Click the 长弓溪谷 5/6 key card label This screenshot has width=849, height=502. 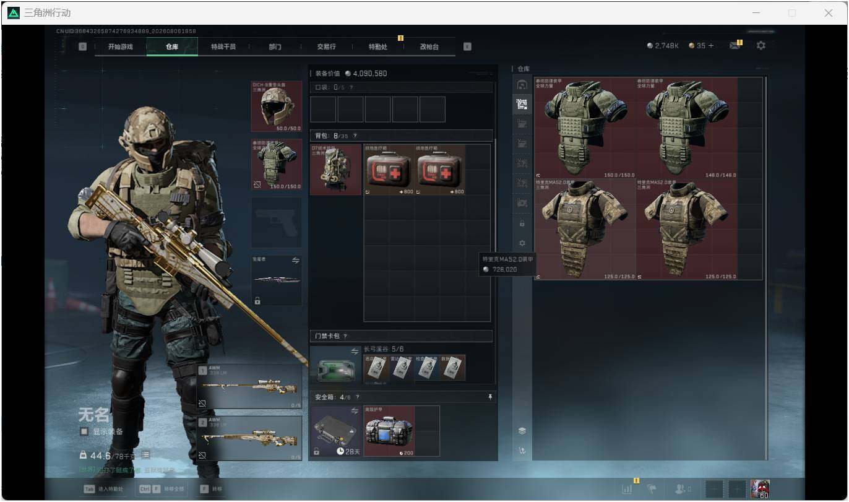[384, 349]
